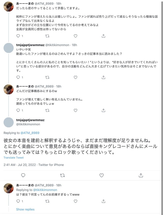Like the tweet starting どんだけ記事鵜呑みにするのw

[x=75, y=110]
